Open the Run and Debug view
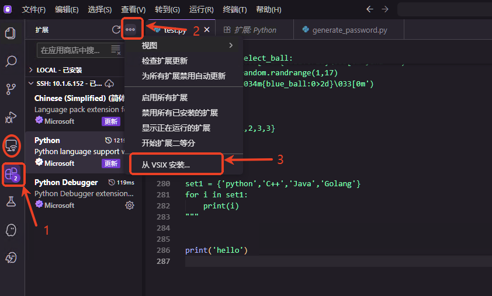This screenshot has width=492, height=296. 11,117
